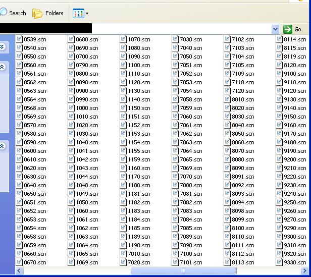Click the Views grid icon
This screenshot has height=277, width=311.
[x=78, y=14]
